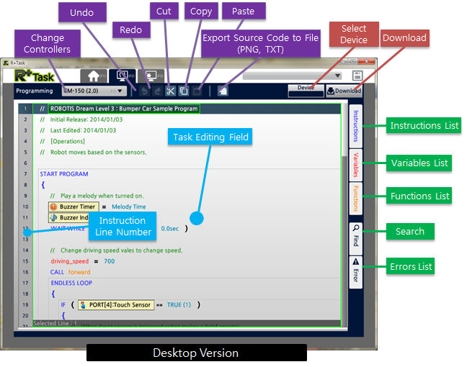Open the controller dropdown showing CM-150 (2.0)

point(94,91)
